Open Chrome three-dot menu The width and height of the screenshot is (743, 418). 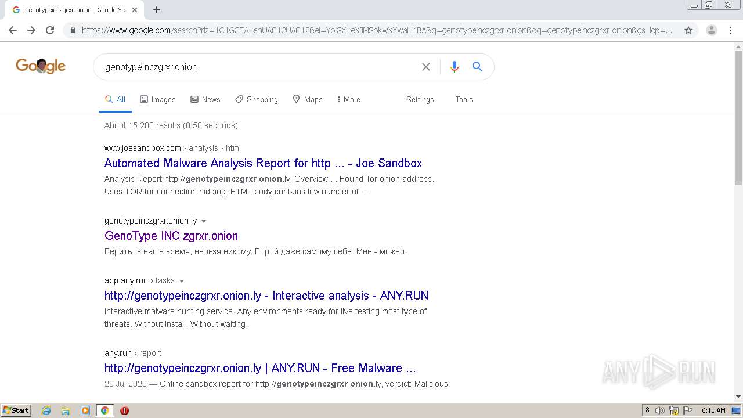[x=730, y=30]
